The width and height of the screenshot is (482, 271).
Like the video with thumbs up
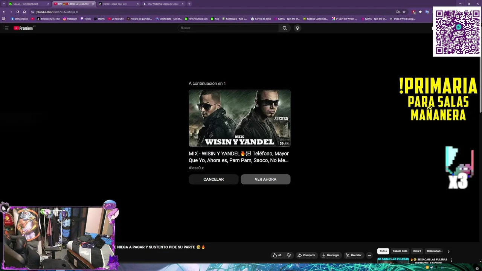(x=277, y=255)
